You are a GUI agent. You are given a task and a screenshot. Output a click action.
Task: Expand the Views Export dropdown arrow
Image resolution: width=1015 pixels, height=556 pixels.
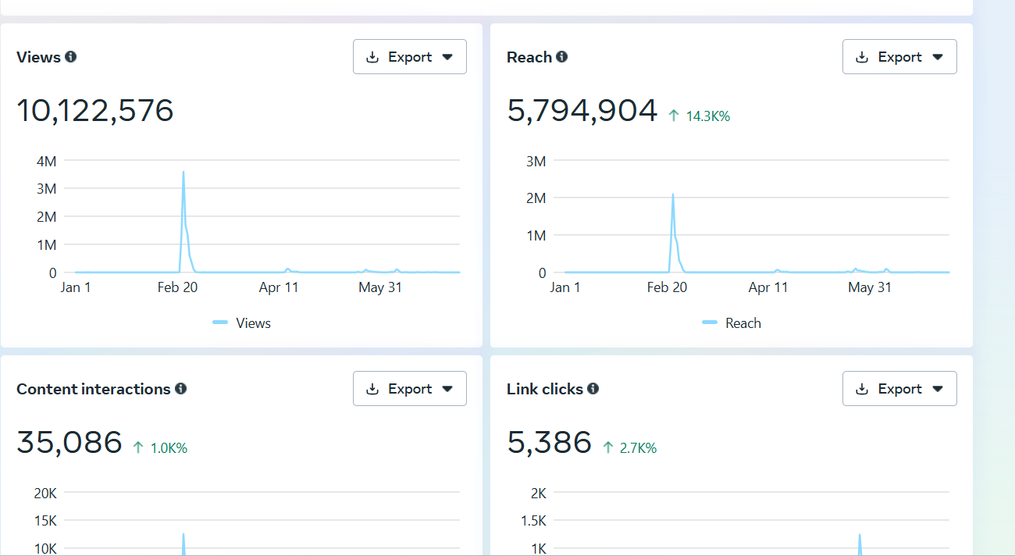click(447, 57)
